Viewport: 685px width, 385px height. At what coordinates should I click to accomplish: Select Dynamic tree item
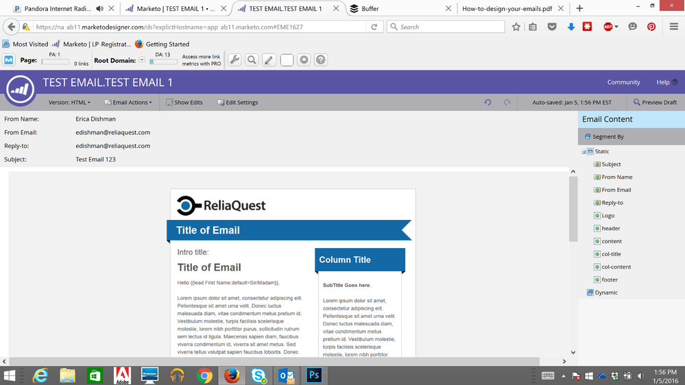point(606,293)
